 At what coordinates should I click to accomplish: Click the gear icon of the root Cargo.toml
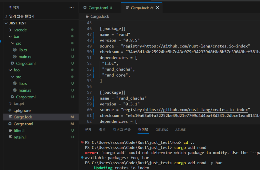point(10,124)
